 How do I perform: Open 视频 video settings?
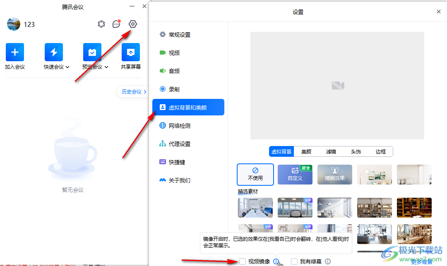(188, 53)
